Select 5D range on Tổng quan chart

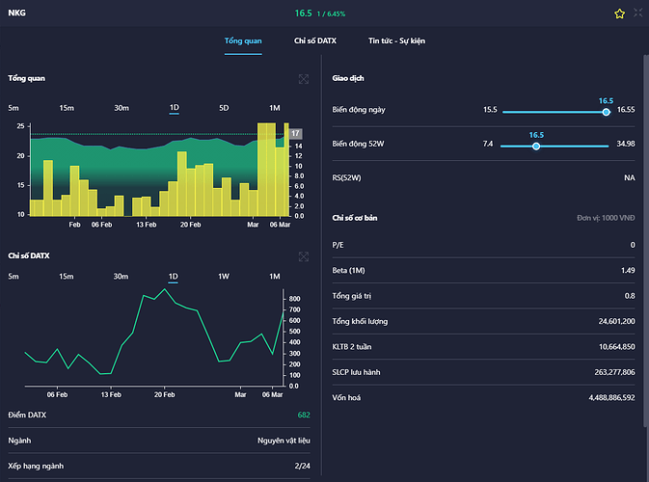point(224,108)
